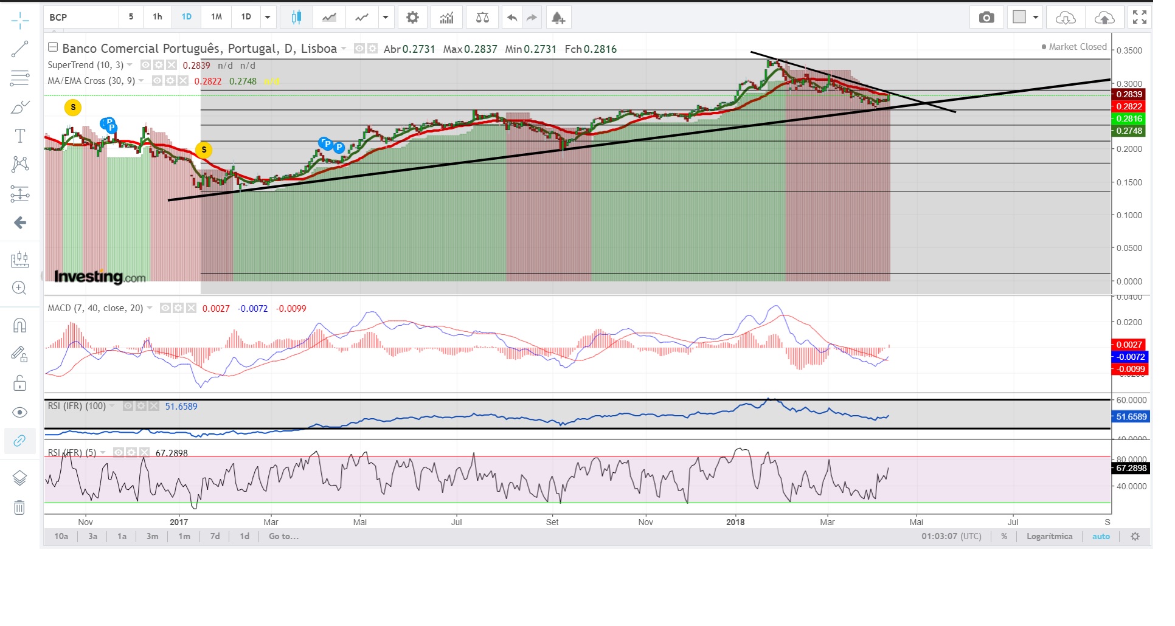Toggle magnet mode in left toolbar
Image resolution: width=1175 pixels, height=626 pixels.
(19, 326)
